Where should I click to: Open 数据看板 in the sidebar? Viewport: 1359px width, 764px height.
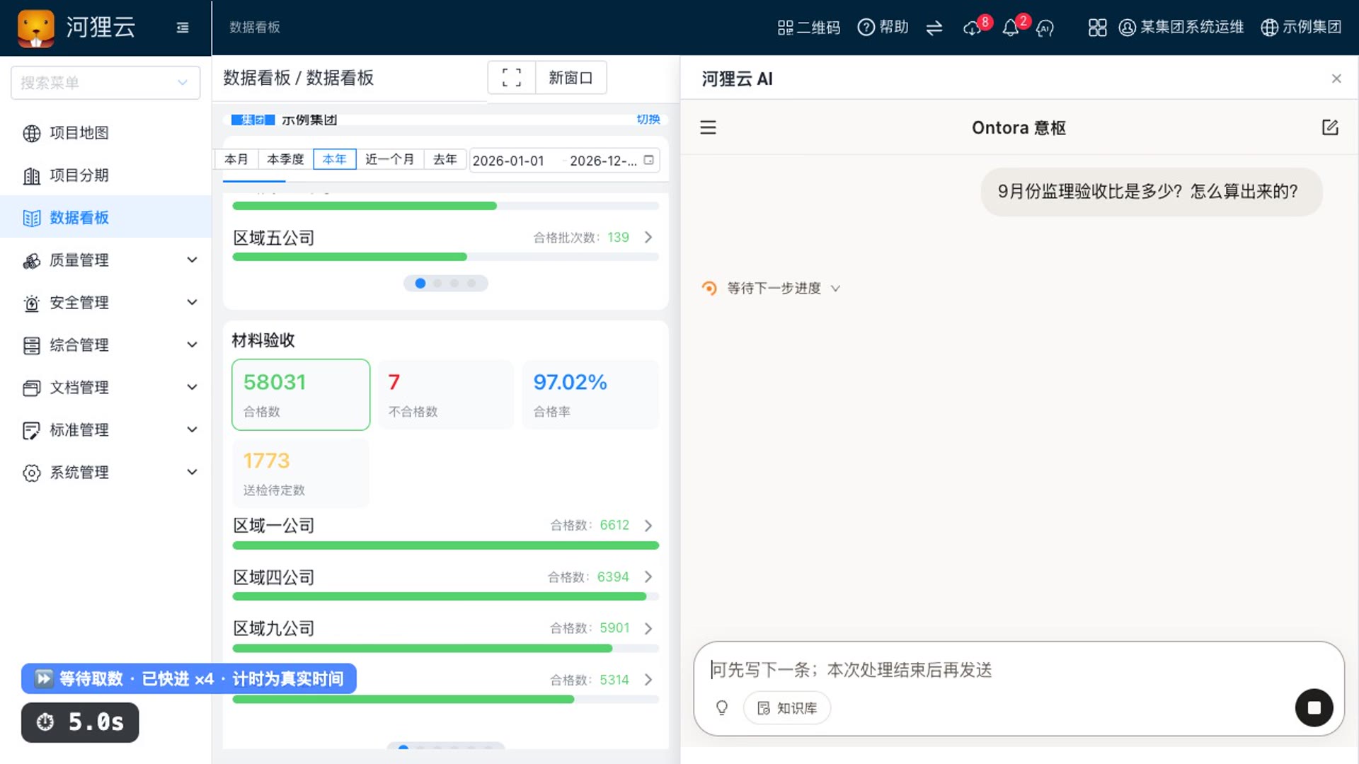(106, 217)
